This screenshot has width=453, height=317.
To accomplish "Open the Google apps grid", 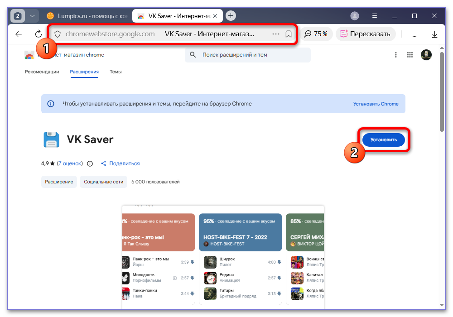I will (x=410, y=55).
